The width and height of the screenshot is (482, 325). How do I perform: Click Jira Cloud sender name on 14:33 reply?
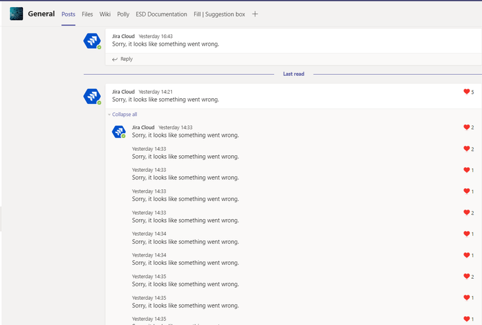click(143, 127)
